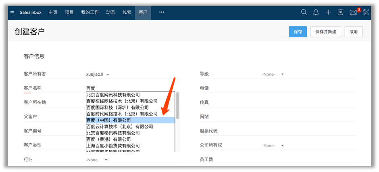Click the 客户名称 input containing 百度
The image size is (379, 172).
[133, 88]
